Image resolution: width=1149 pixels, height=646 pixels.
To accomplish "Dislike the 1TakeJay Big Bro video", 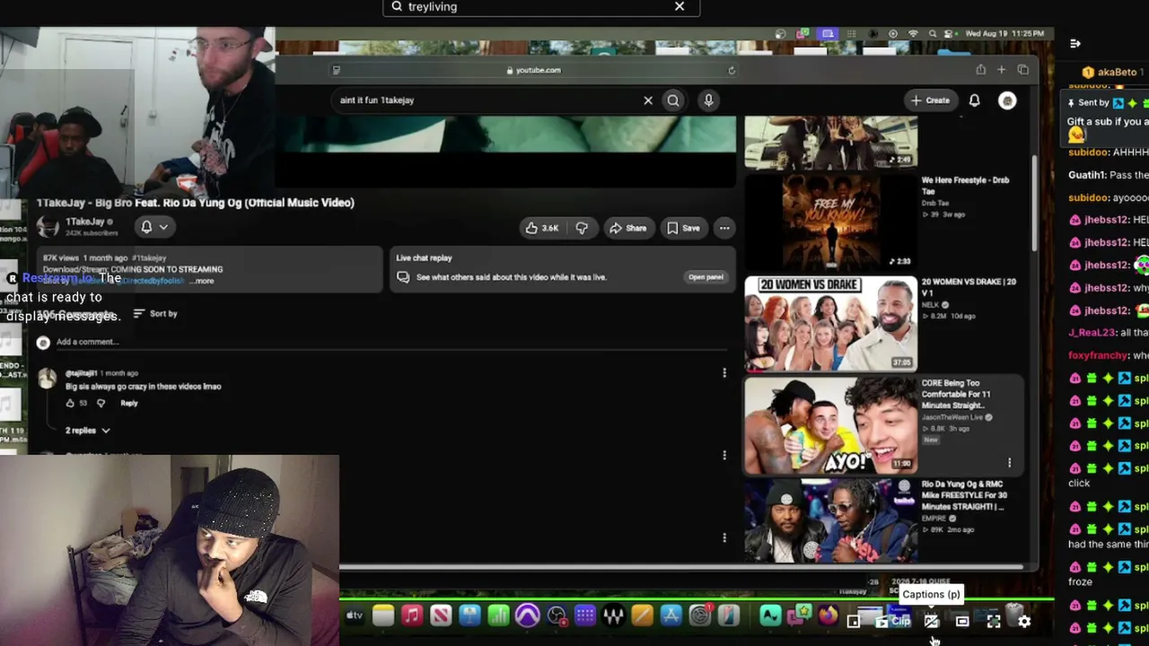I will [x=582, y=228].
